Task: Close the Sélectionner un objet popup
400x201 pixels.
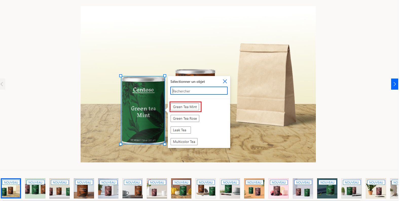Action: tap(225, 81)
